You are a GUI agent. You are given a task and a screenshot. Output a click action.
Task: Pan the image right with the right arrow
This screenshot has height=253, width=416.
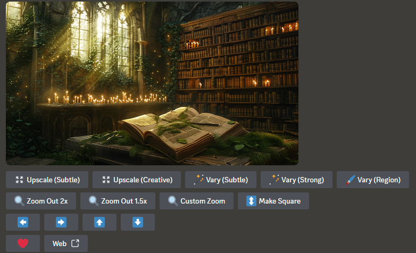click(61, 222)
